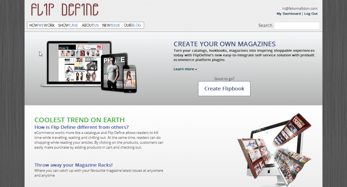Open the My Dashboard link
The image size is (347, 187).
coord(289,14)
